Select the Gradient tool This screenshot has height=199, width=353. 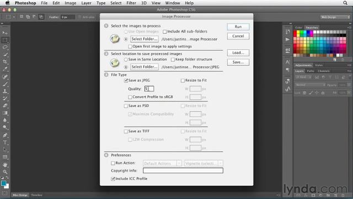[x=5, y=113]
